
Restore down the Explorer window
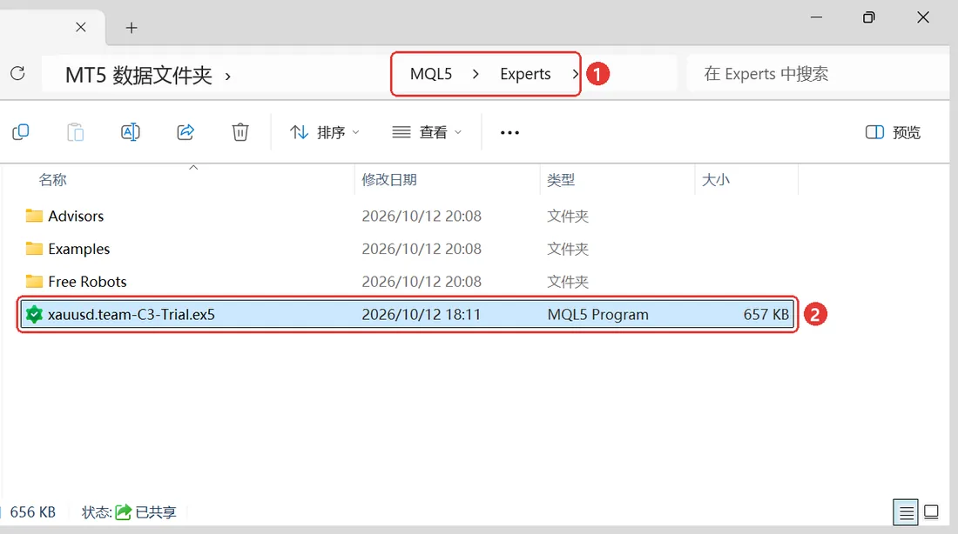click(869, 17)
